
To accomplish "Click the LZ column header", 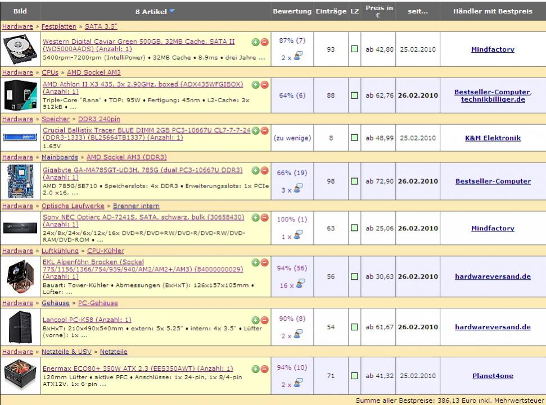I will click(354, 11).
